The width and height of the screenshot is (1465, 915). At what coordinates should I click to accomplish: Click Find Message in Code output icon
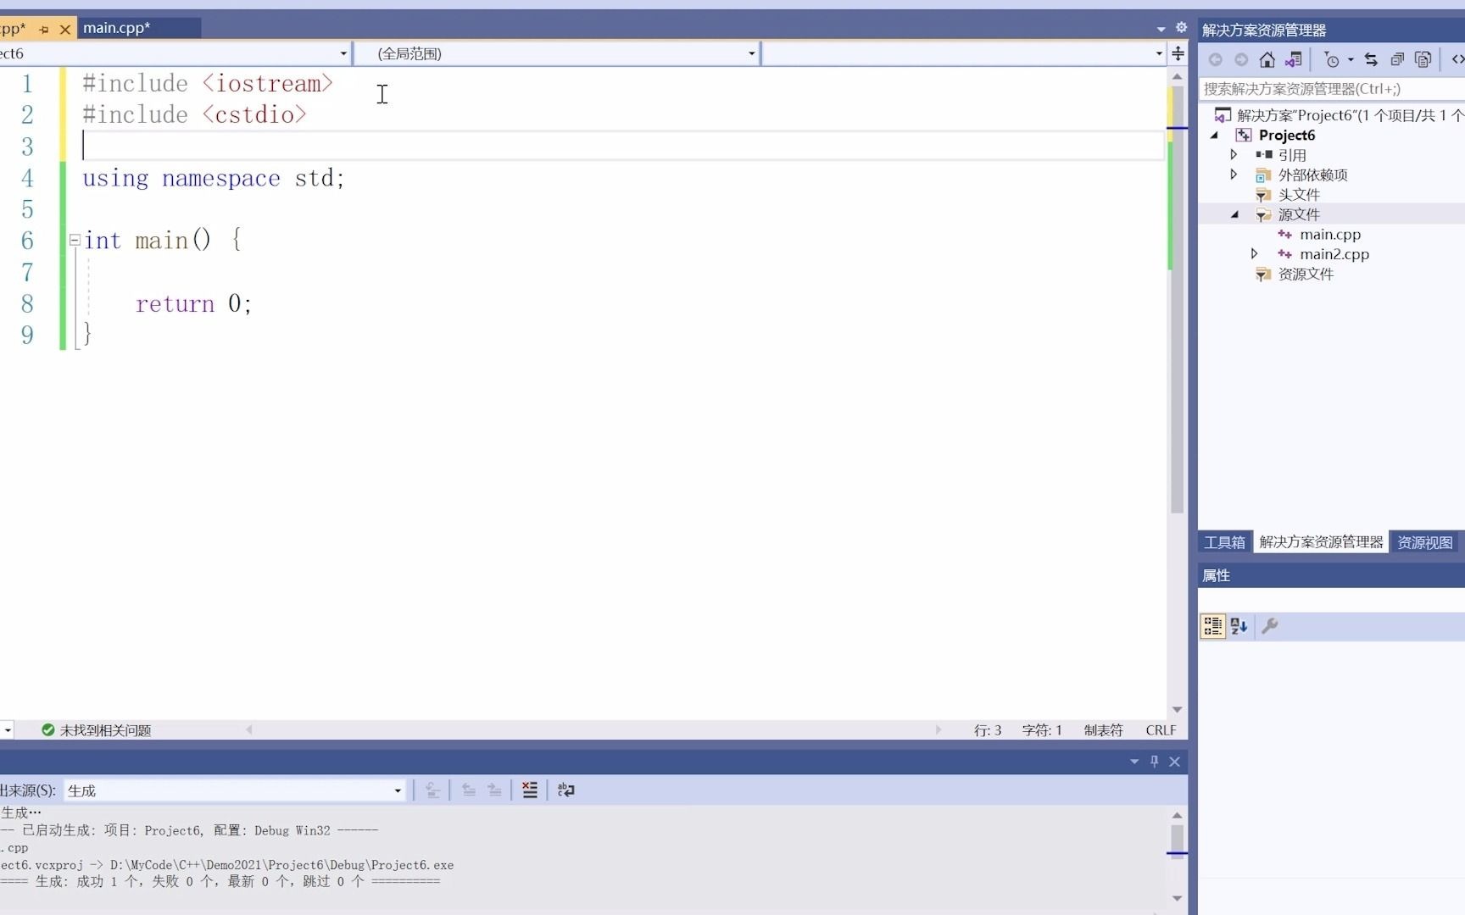(432, 790)
